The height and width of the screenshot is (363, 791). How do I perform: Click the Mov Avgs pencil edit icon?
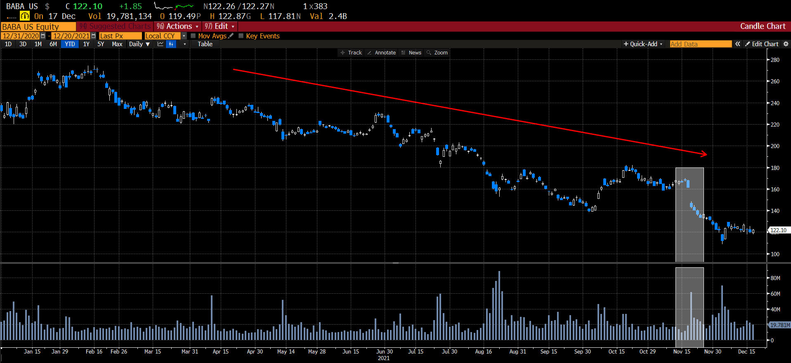231,36
